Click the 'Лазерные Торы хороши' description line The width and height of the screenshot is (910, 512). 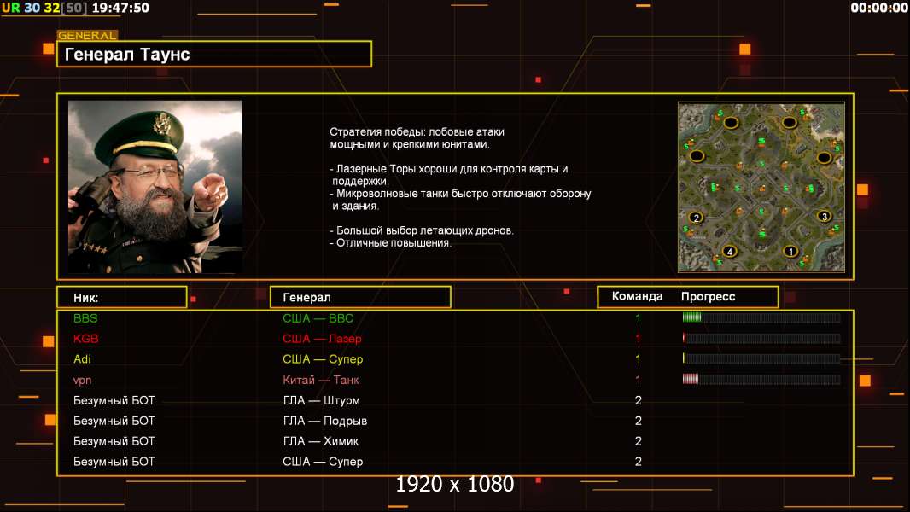click(x=449, y=169)
